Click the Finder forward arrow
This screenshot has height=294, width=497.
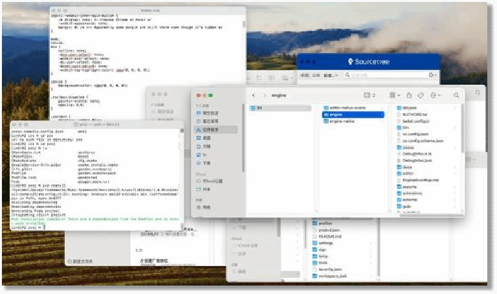point(263,95)
